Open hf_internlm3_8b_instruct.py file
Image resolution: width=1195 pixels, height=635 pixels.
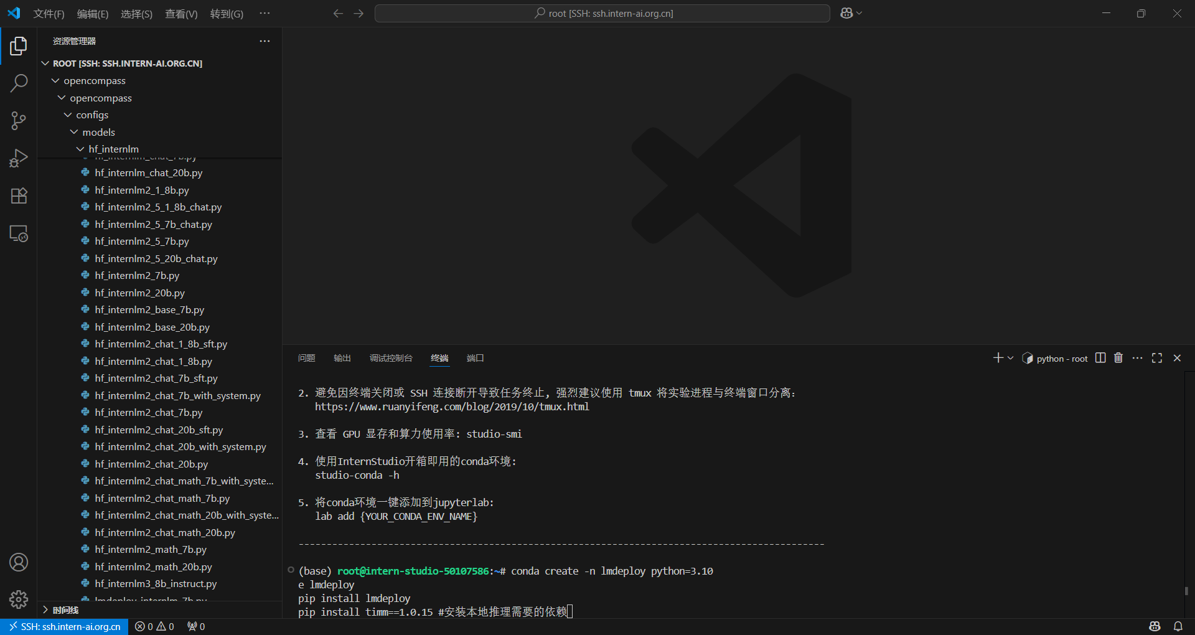tap(156, 584)
